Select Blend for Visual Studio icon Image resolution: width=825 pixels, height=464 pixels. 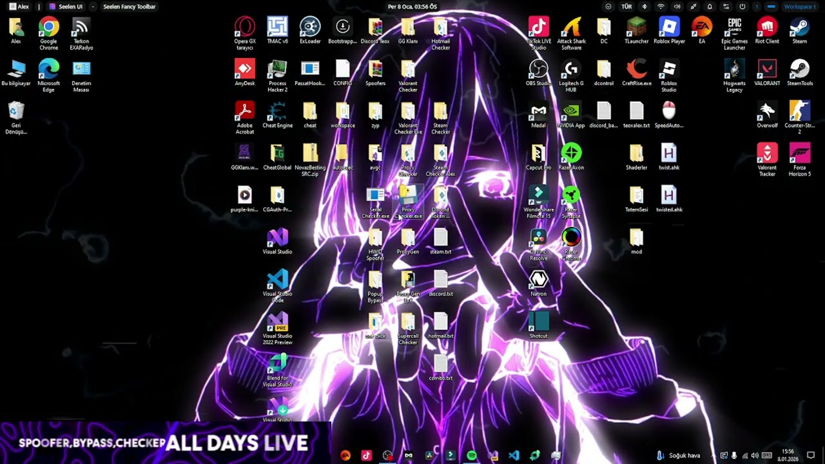click(x=277, y=370)
